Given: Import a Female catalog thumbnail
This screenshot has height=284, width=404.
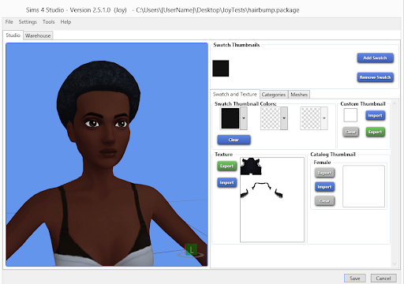Looking at the screenshot, I should point(324,187).
